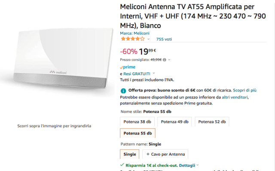Select the Single pattern option
The height and width of the screenshot is (171, 275).
coord(130,154)
